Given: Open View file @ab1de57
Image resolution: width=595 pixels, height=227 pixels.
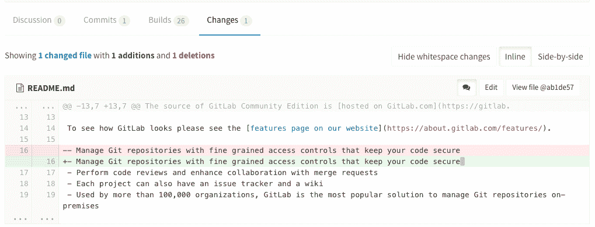Looking at the screenshot, I should tap(544, 88).
